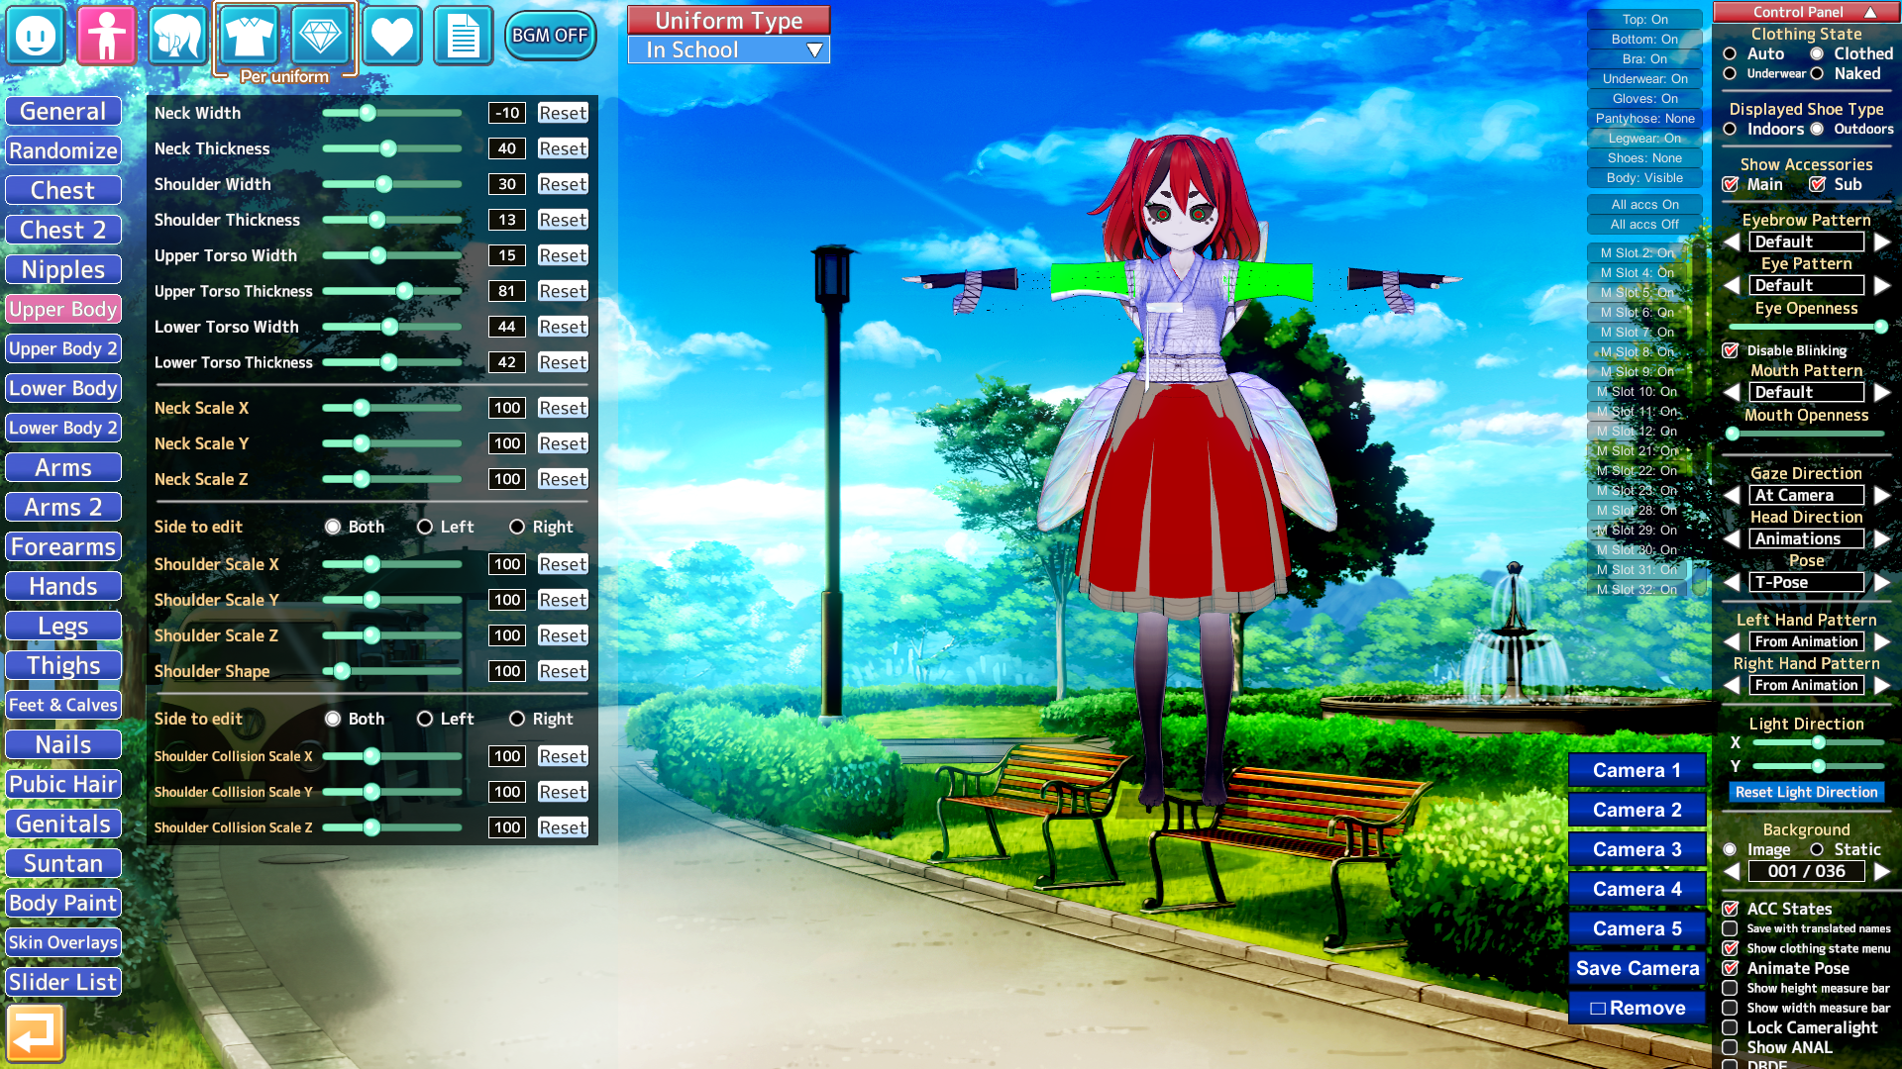The width and height of the screenshot is (1902, 1069).
Task: Click the T-Pose selector
Action: 1807,582
